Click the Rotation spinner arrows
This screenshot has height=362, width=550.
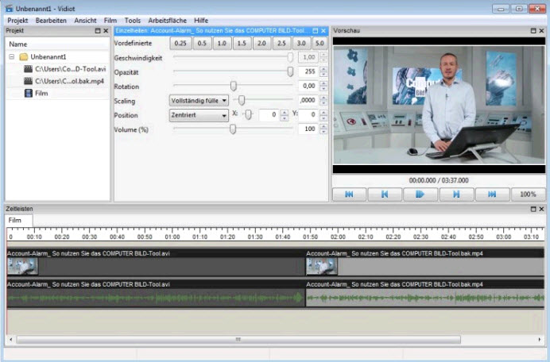pos(323,86)
